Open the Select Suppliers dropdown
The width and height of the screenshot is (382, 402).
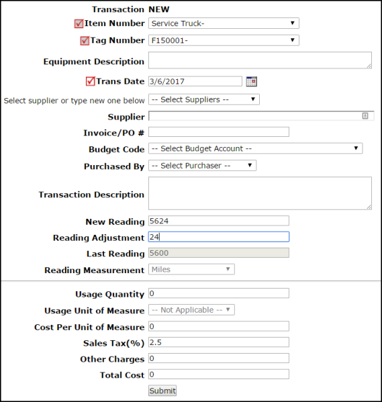coord(204,99)
